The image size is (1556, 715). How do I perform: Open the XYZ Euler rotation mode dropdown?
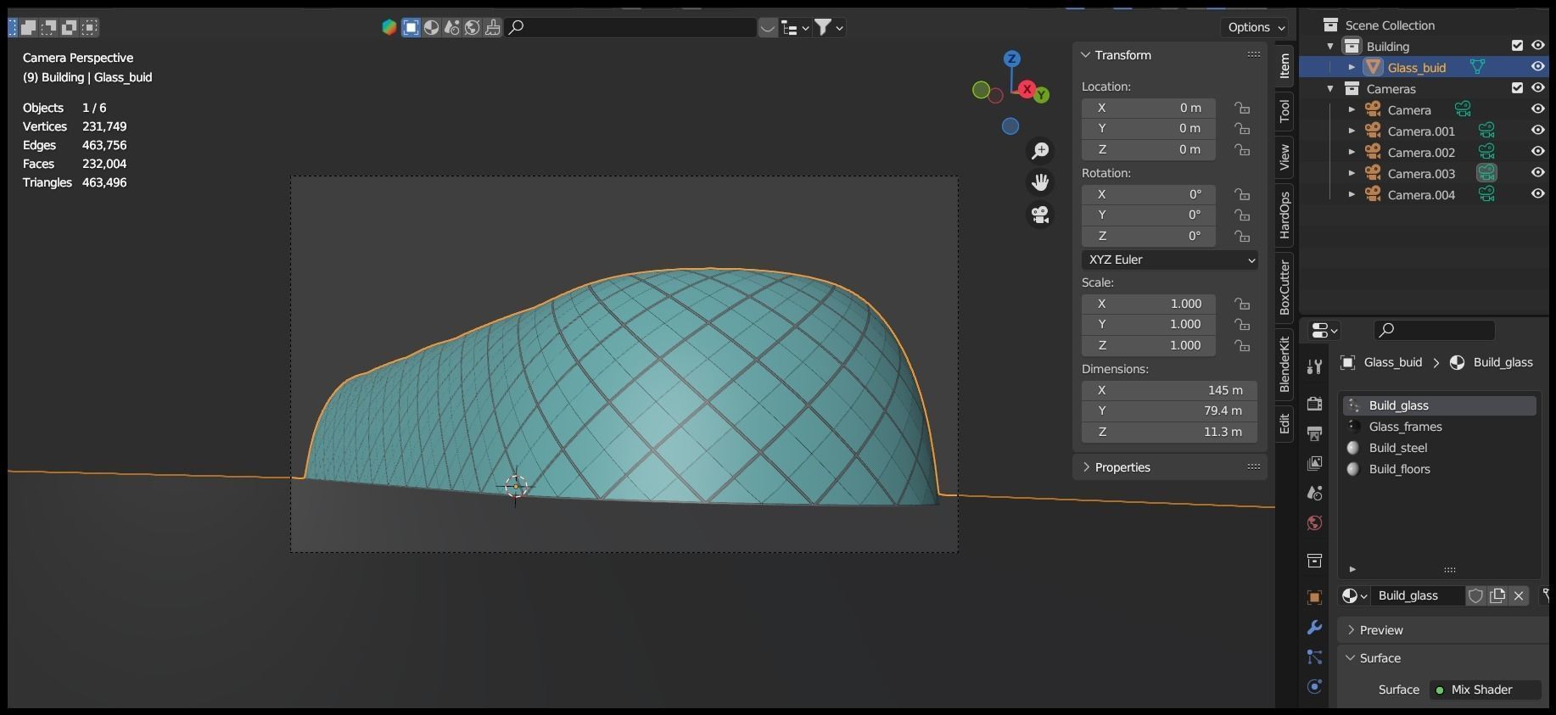pyautogui.click(x=1170, y=260)
